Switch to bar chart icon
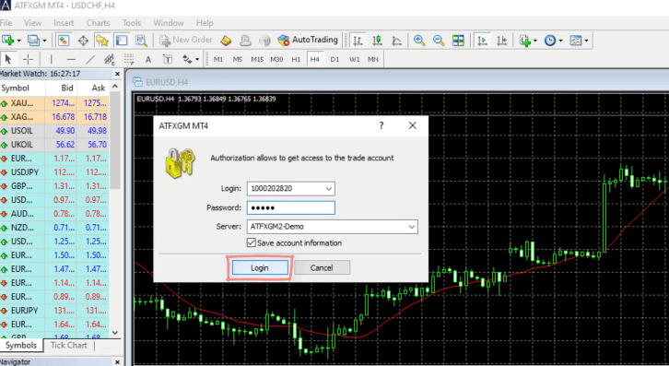This screenshot has width=669, height=366. pyautogui.click(x=358, y=41)
